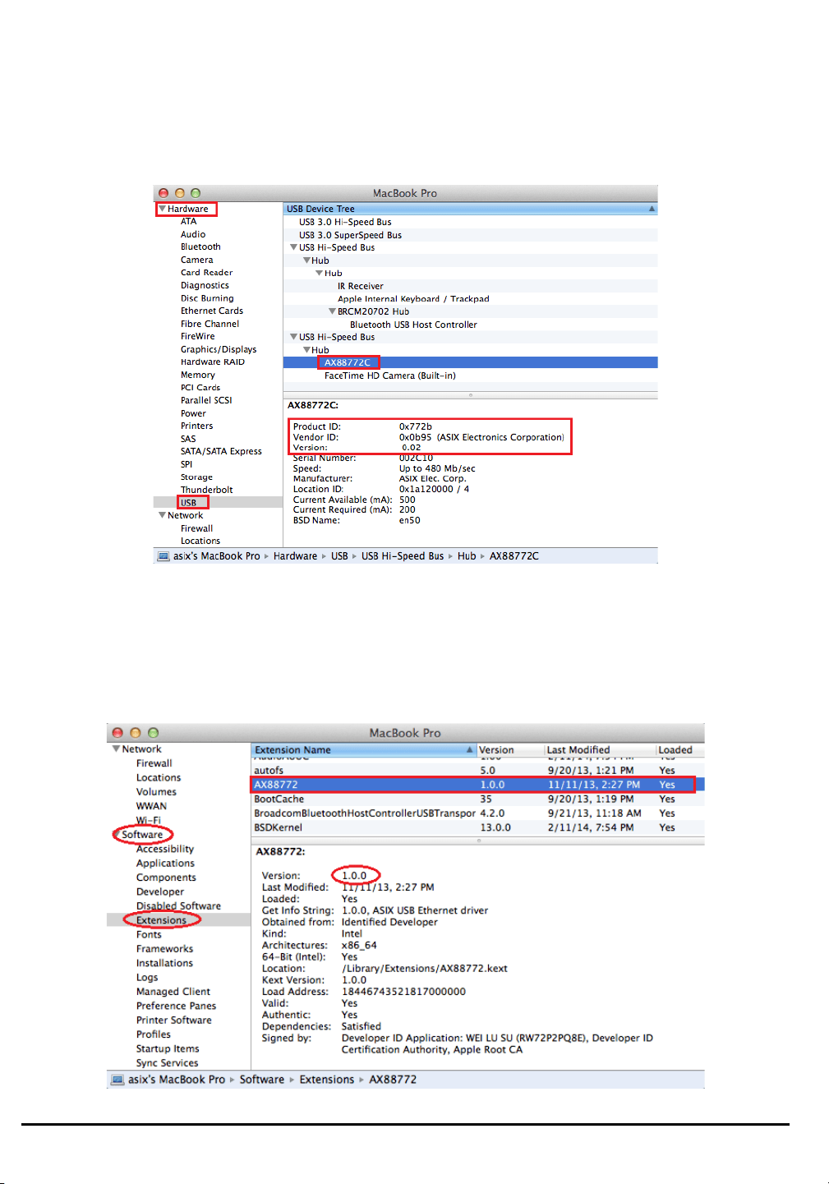Select the IR Receiver device row
The width and height of the screenshot is (829, 1184).
tap(470, 286)
